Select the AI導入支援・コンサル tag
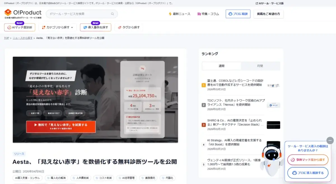 (27, 178)
